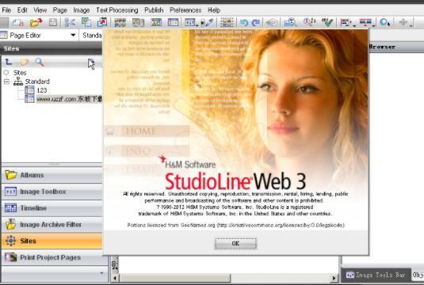
Task: Select page 123 in site tree
Action: click(x=42, y=90)
